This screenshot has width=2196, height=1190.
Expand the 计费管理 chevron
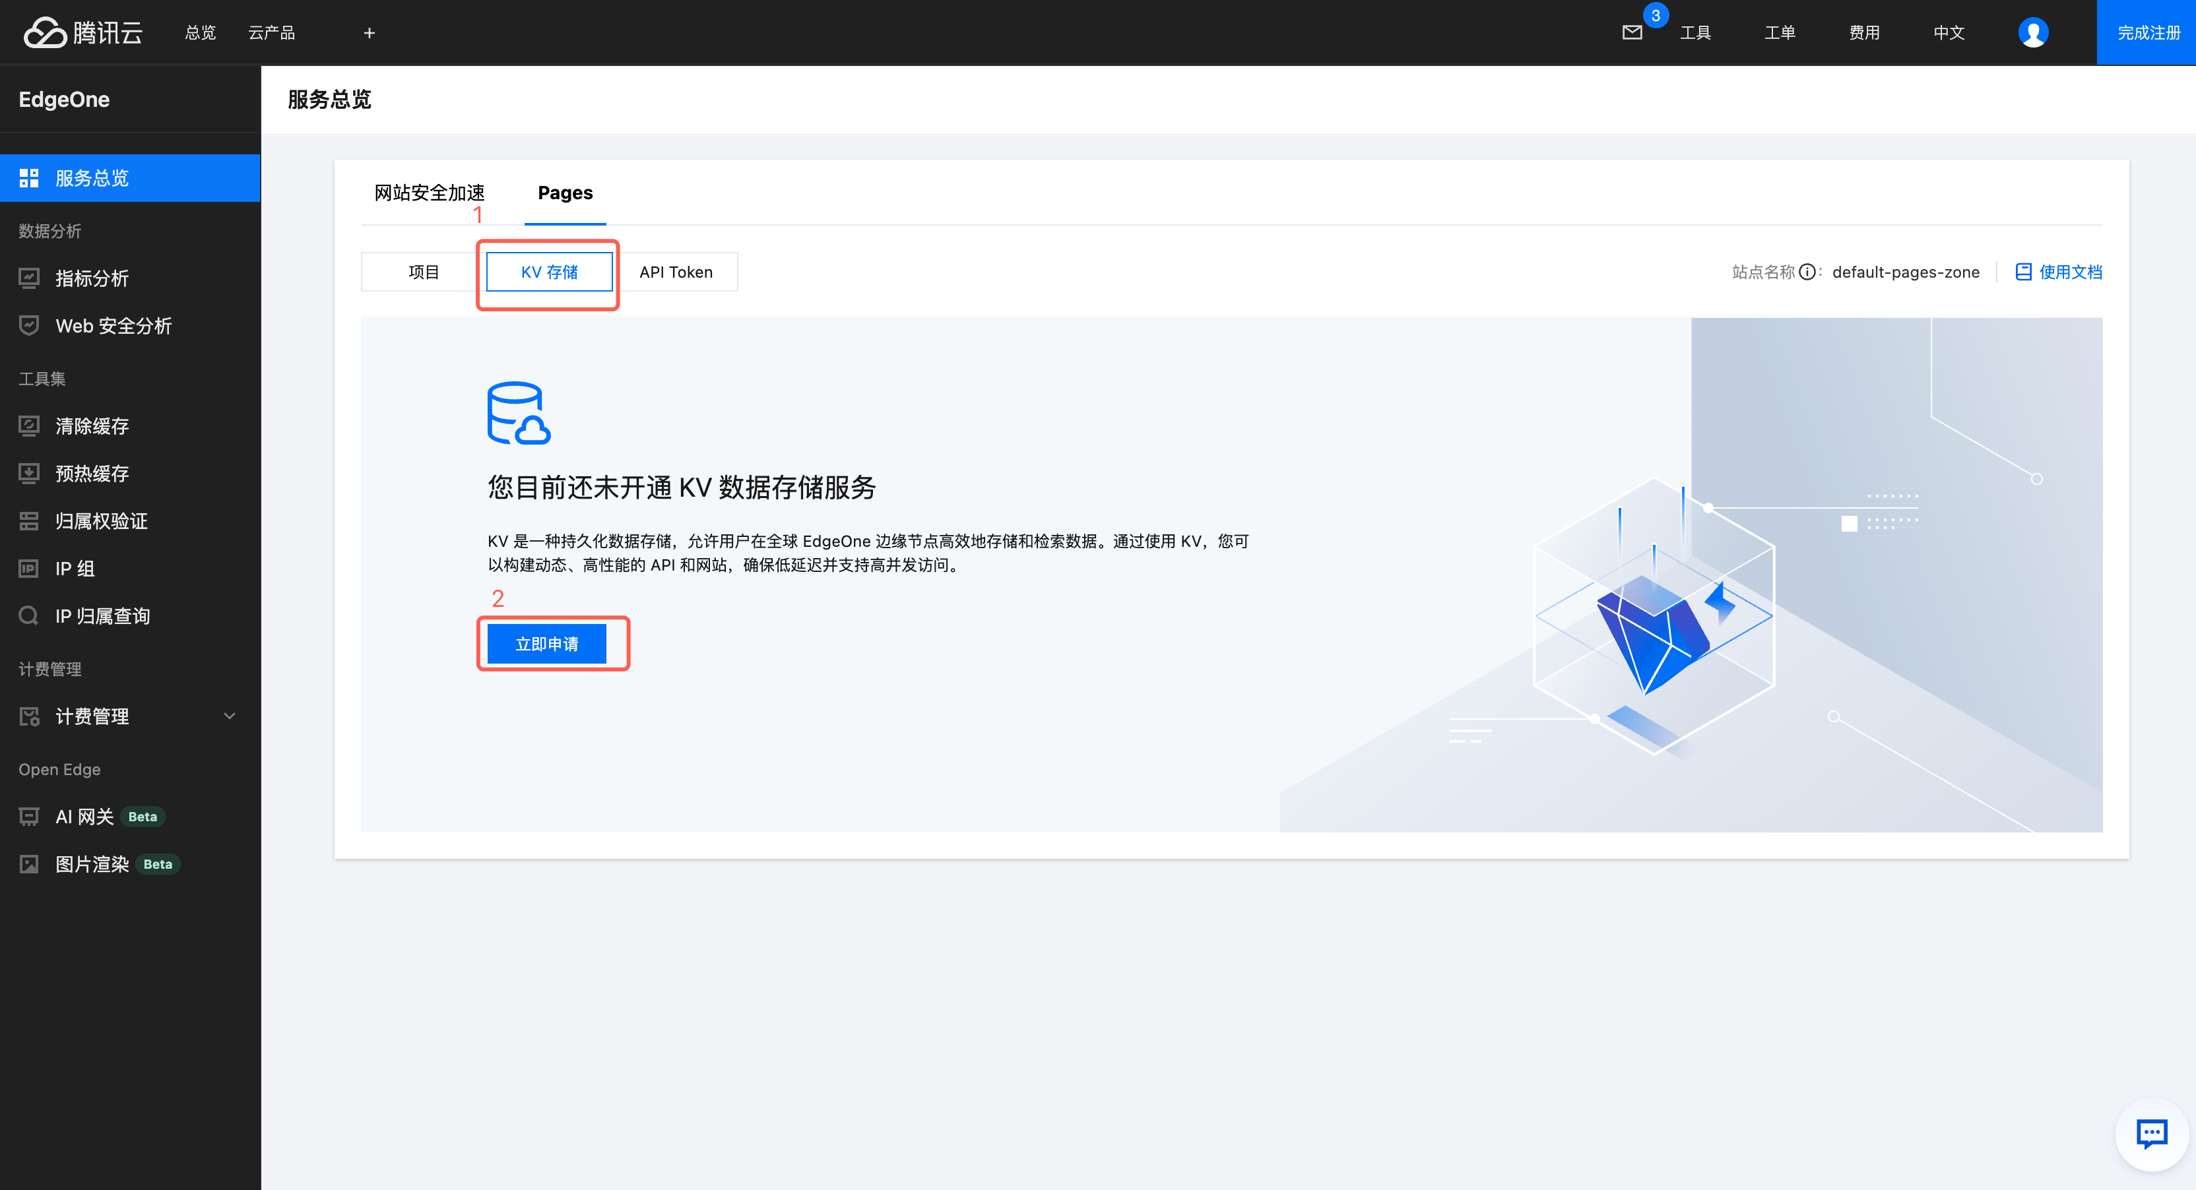230,716
